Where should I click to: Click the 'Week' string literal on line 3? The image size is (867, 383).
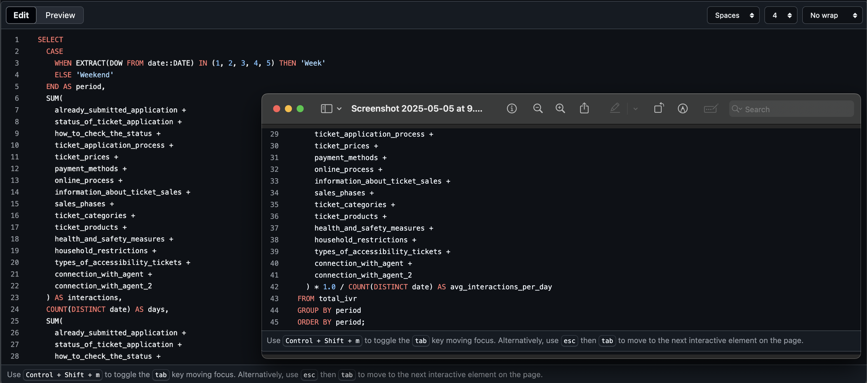click(x=313, y=63)
